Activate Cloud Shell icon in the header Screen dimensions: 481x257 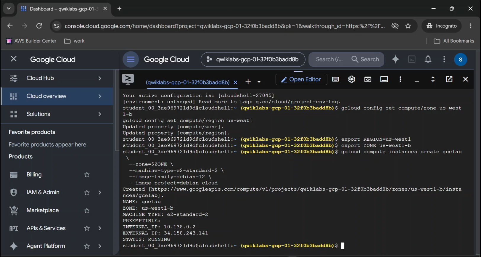pyautogui.click(x=412, y=59)
